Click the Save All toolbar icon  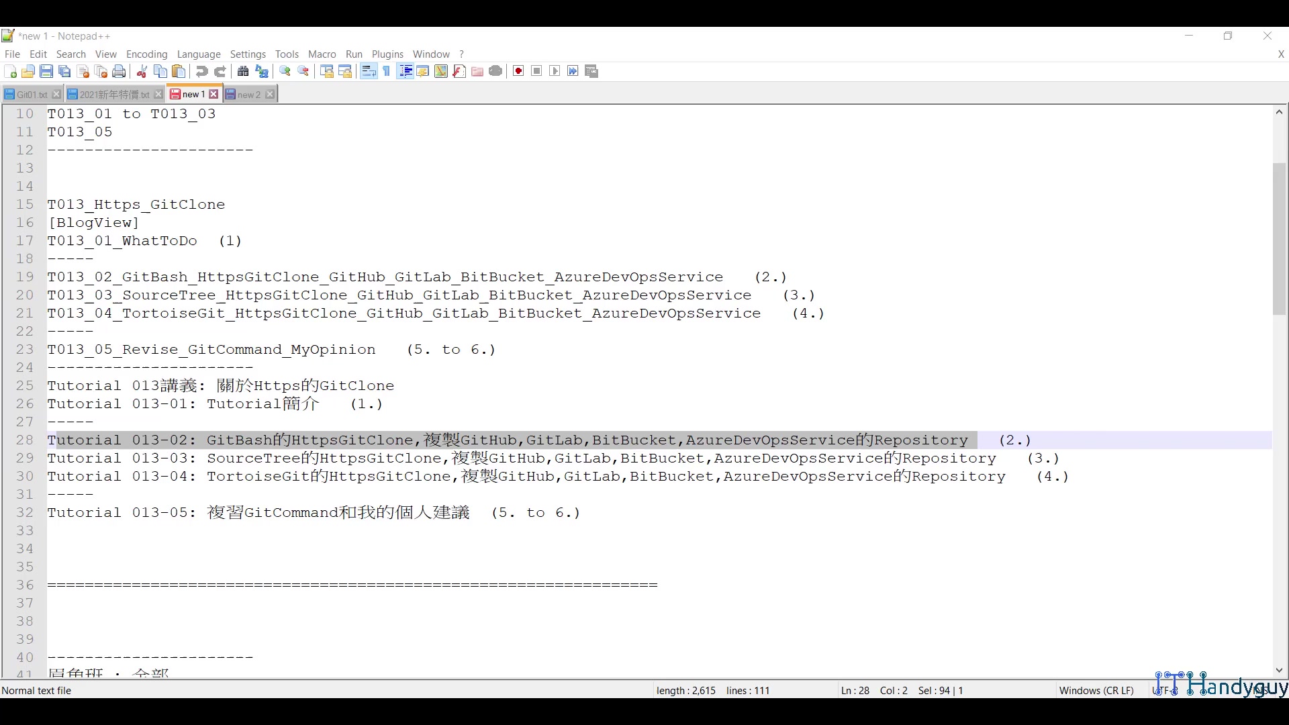(64, 71)
